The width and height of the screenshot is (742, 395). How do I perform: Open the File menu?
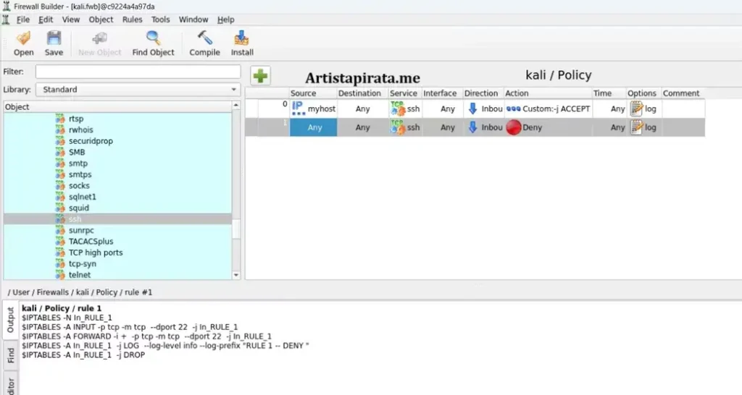pyautogui.click(x=22, y=20)
